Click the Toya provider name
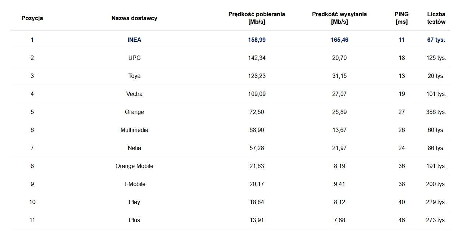Viewport: 461px width, 234px height. [x=134, y=76]
